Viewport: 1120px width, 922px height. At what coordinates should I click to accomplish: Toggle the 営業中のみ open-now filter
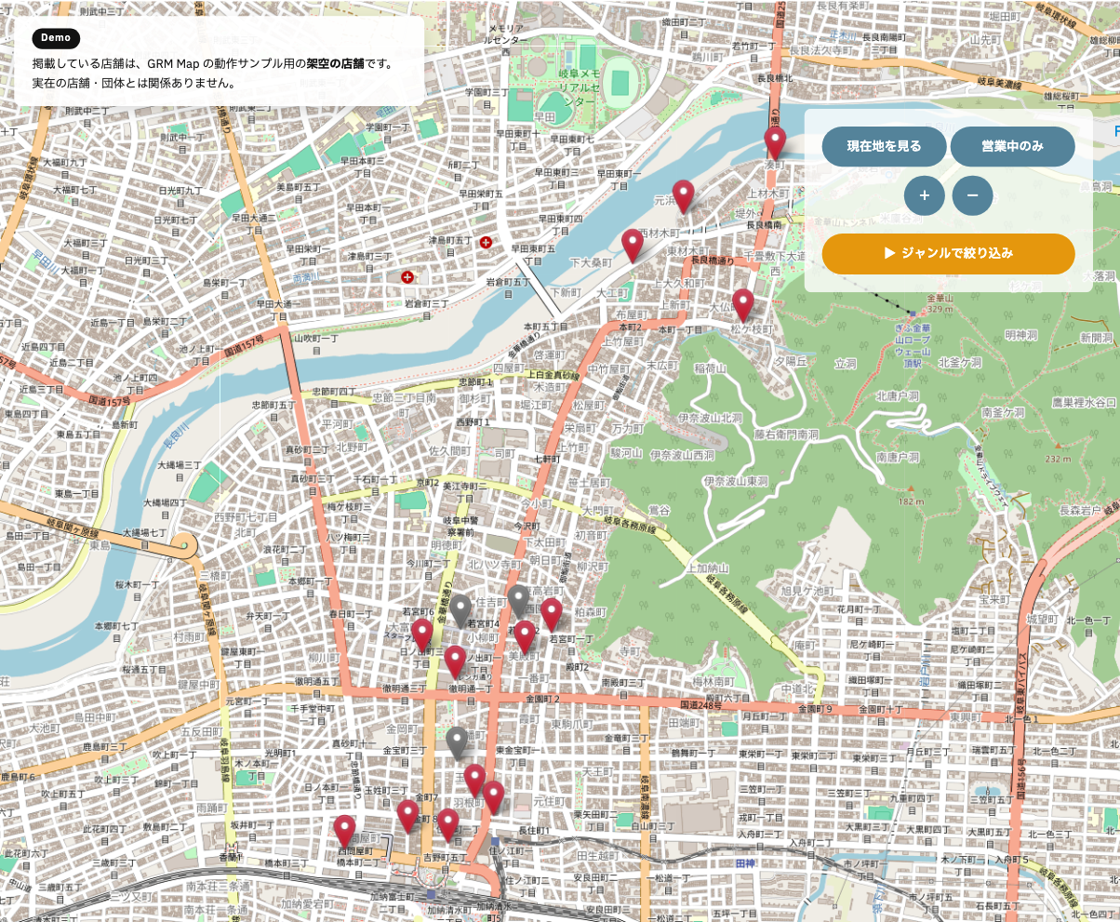1012,146
